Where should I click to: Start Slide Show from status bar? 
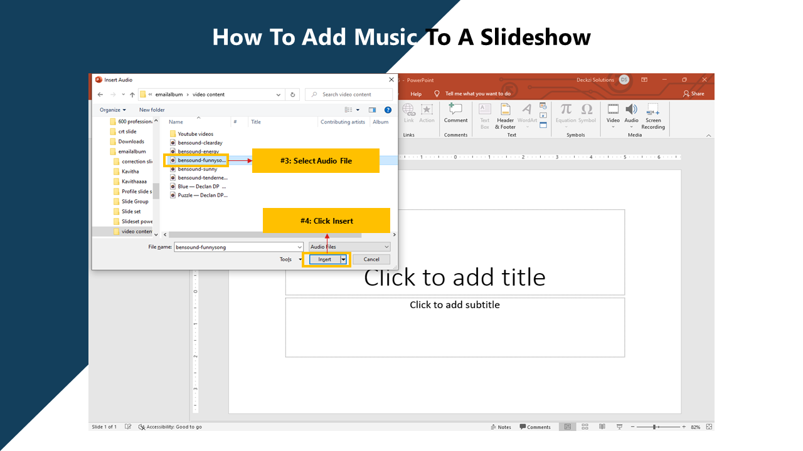point(619,427)
